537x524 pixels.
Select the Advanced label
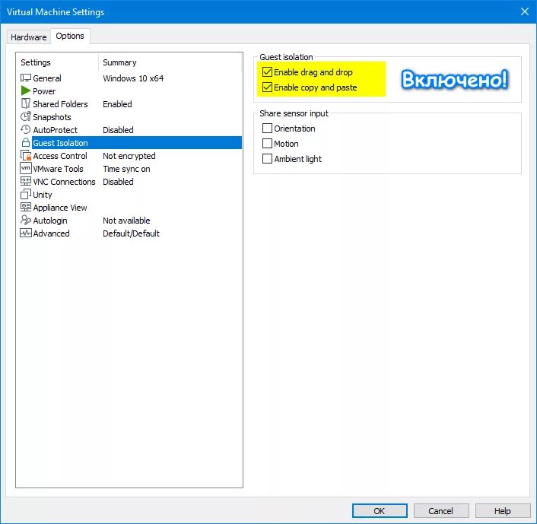point(52,233)
